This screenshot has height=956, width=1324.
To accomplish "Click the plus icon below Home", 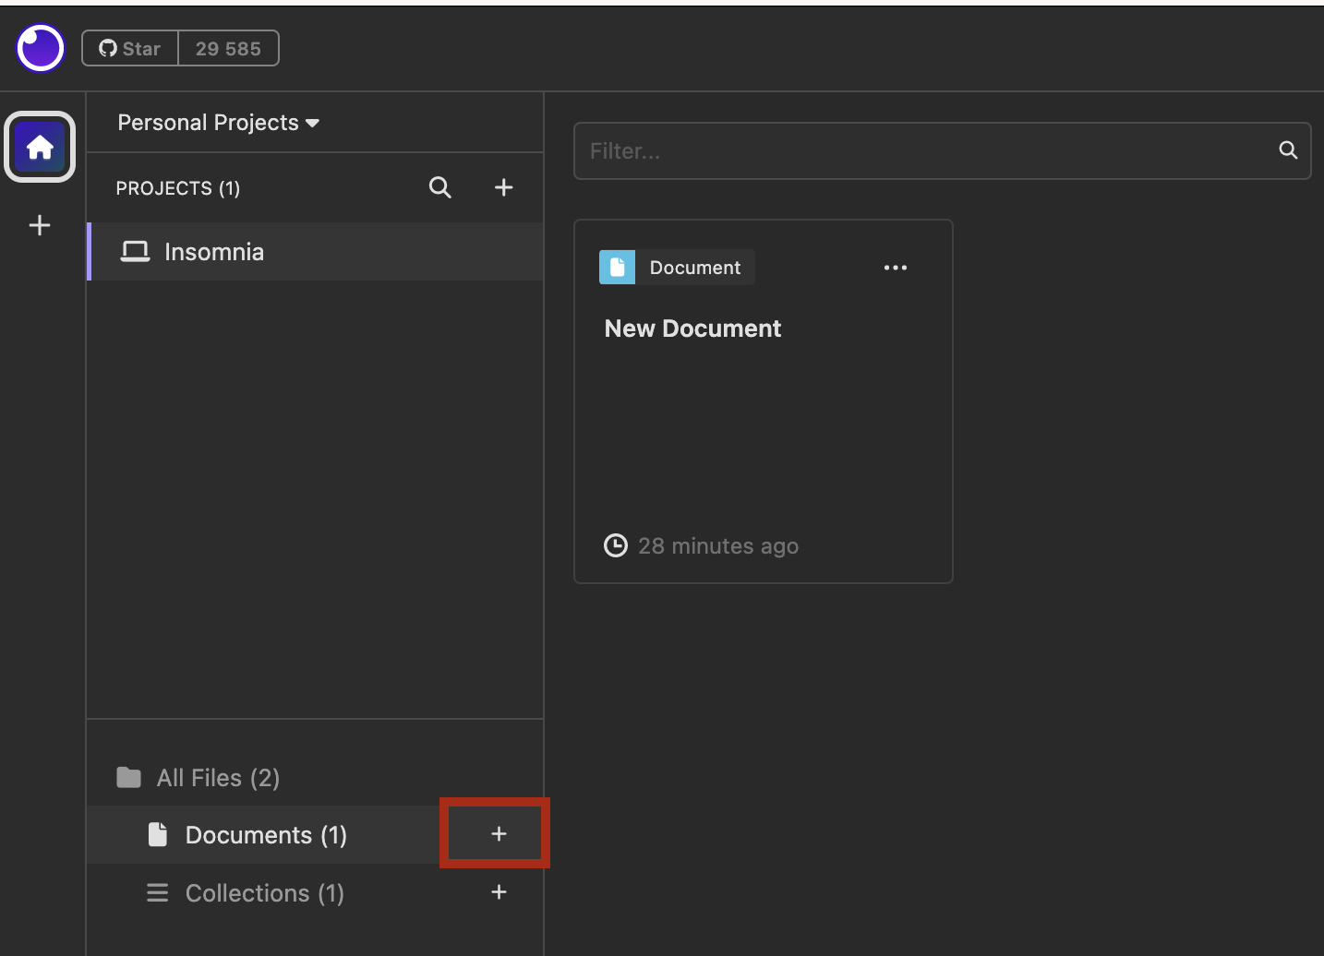I will [40, 225].
